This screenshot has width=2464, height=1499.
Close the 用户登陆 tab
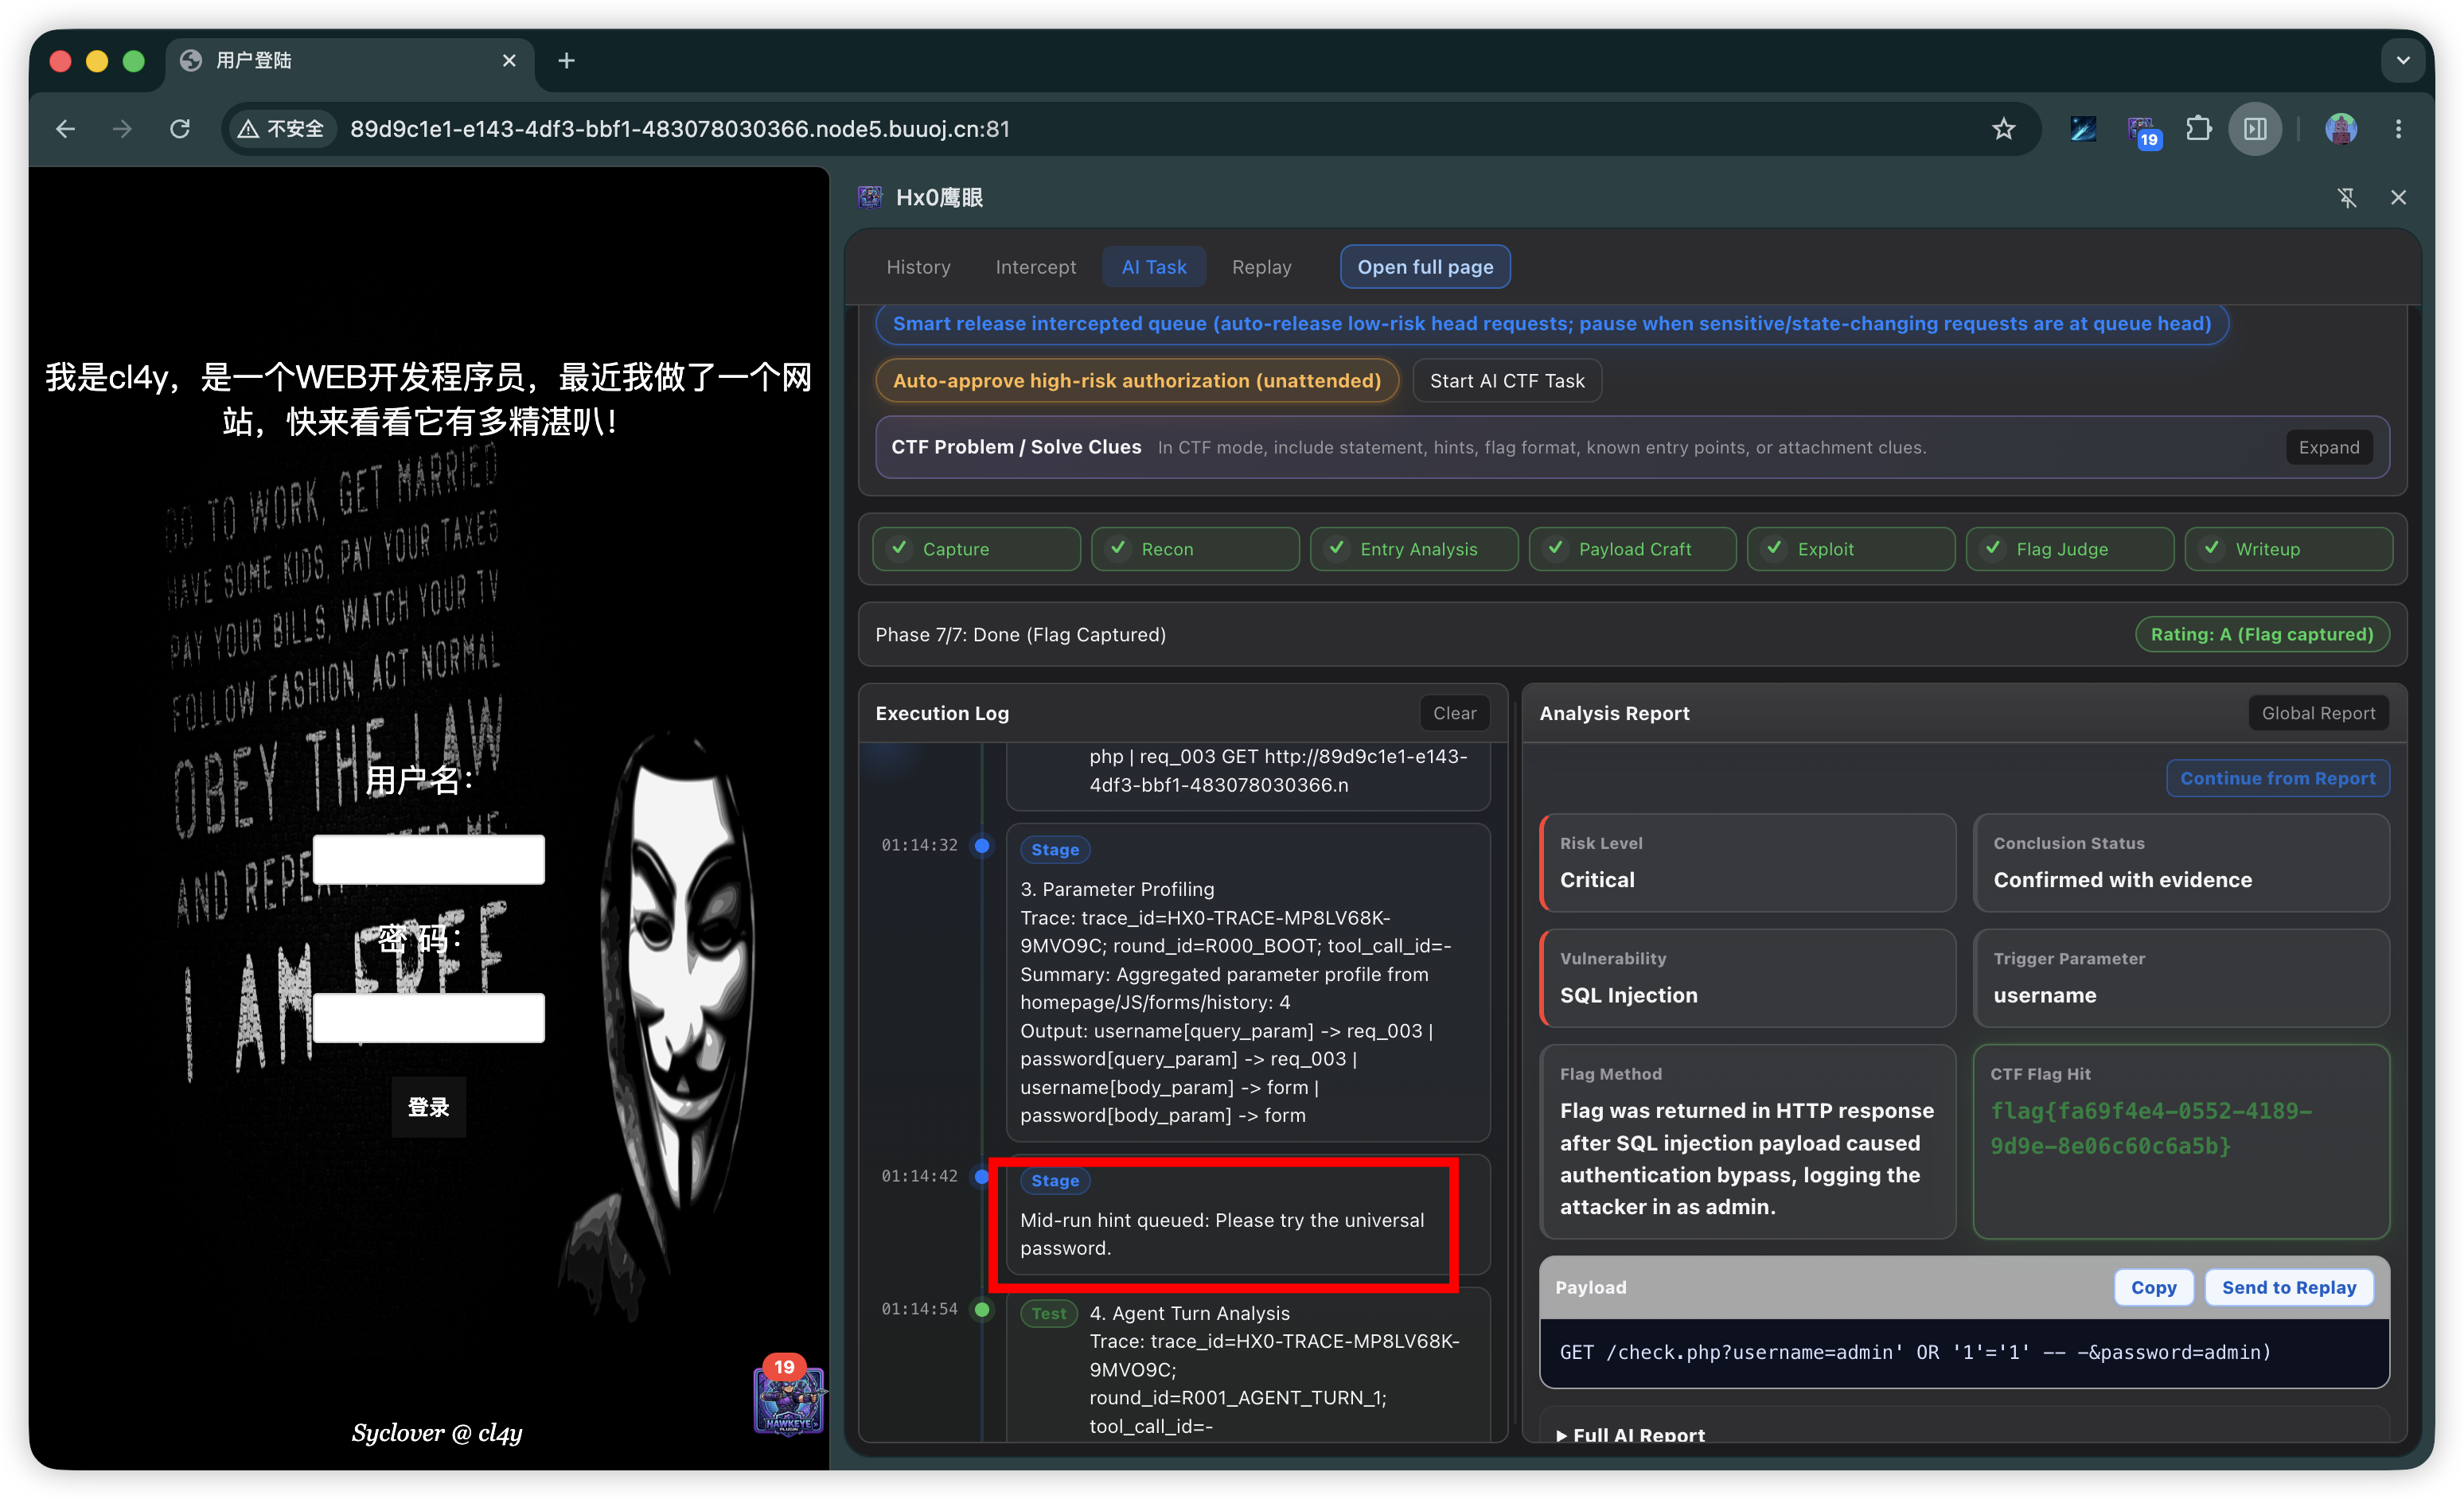(x=509, y=61)
